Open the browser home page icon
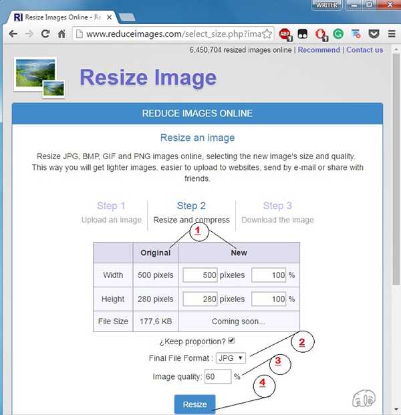 click(x=61, y=34)
